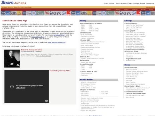Image resolution: width=155 pixels, height=116 pixels.
Task: Open the Brief chronology link
Action: tap(87, 35)
